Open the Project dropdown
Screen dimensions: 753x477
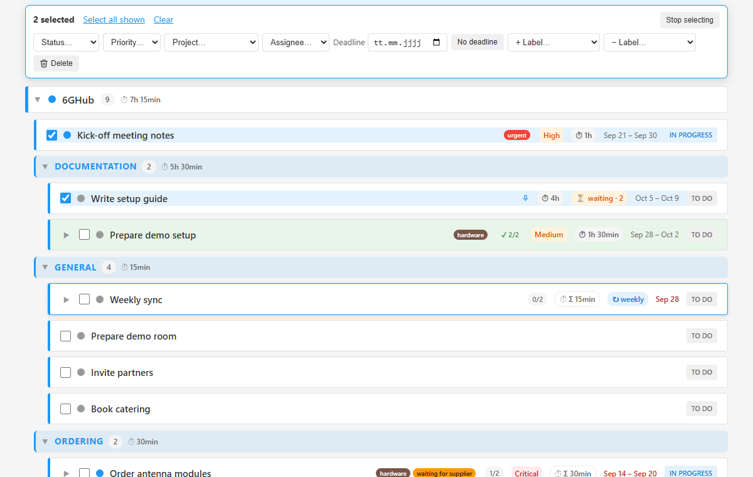coord(211,42)
